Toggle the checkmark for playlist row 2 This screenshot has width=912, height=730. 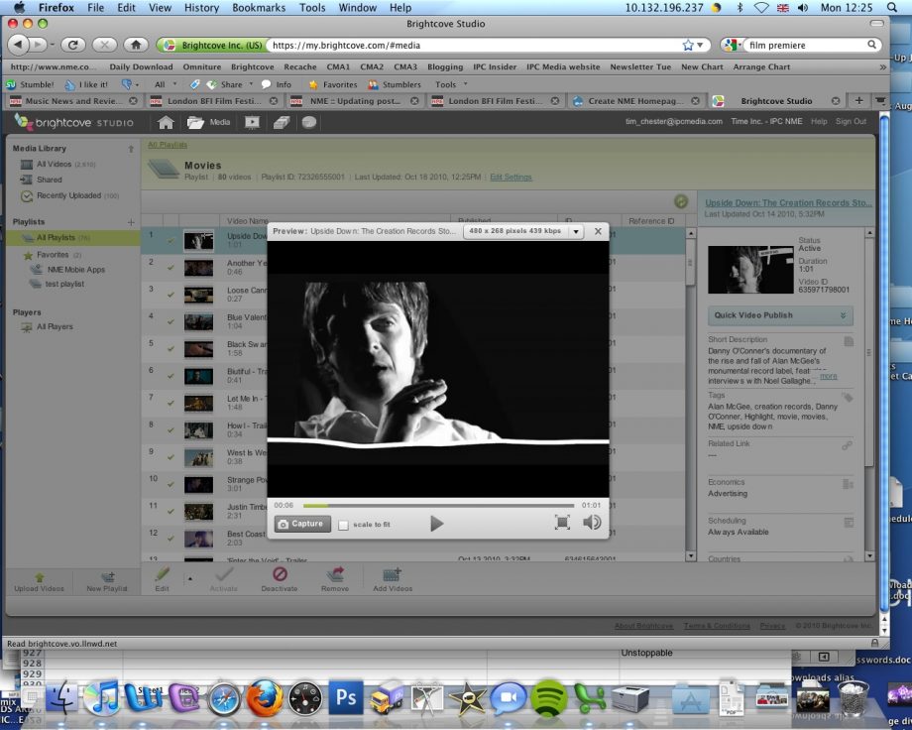171,267
